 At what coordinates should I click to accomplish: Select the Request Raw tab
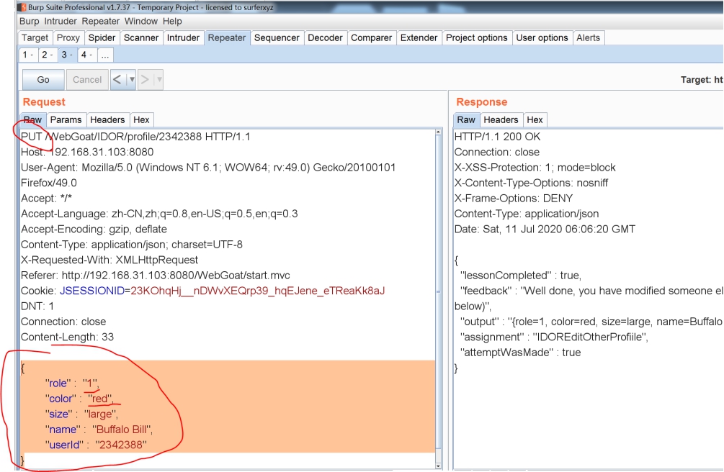click(x=33, y=120)
